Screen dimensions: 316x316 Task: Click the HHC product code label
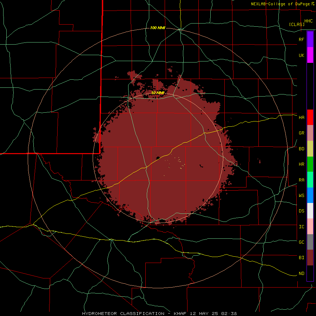point(309,21)
